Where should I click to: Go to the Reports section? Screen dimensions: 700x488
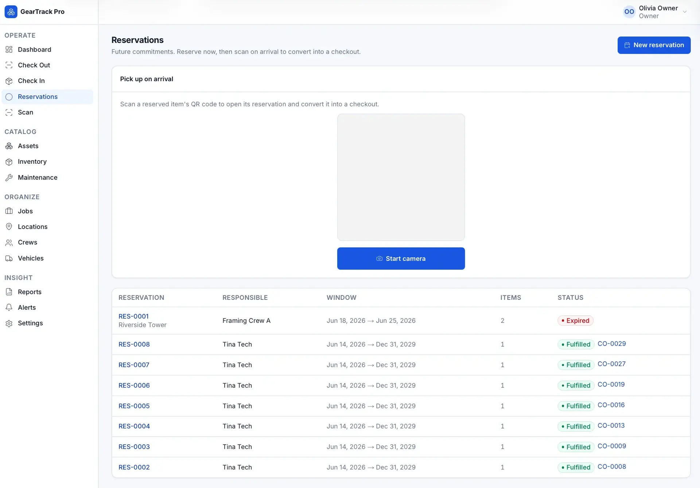47,292
